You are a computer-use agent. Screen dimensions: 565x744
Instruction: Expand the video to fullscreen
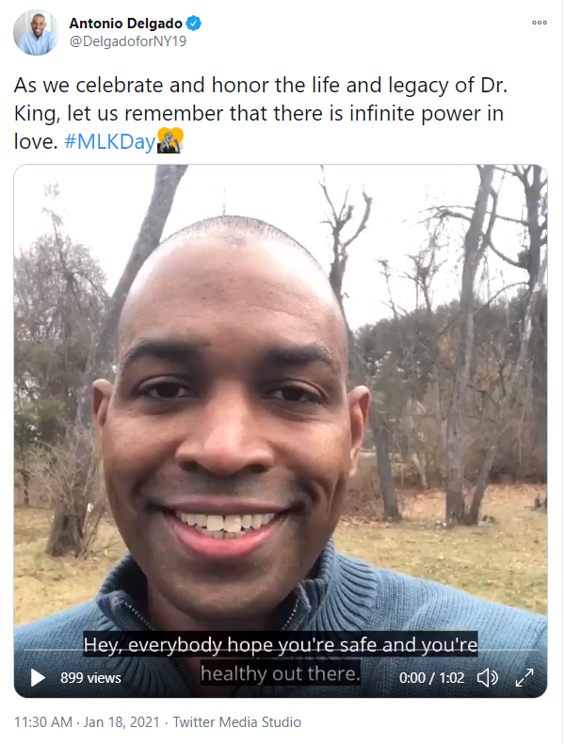pos(525,677)
